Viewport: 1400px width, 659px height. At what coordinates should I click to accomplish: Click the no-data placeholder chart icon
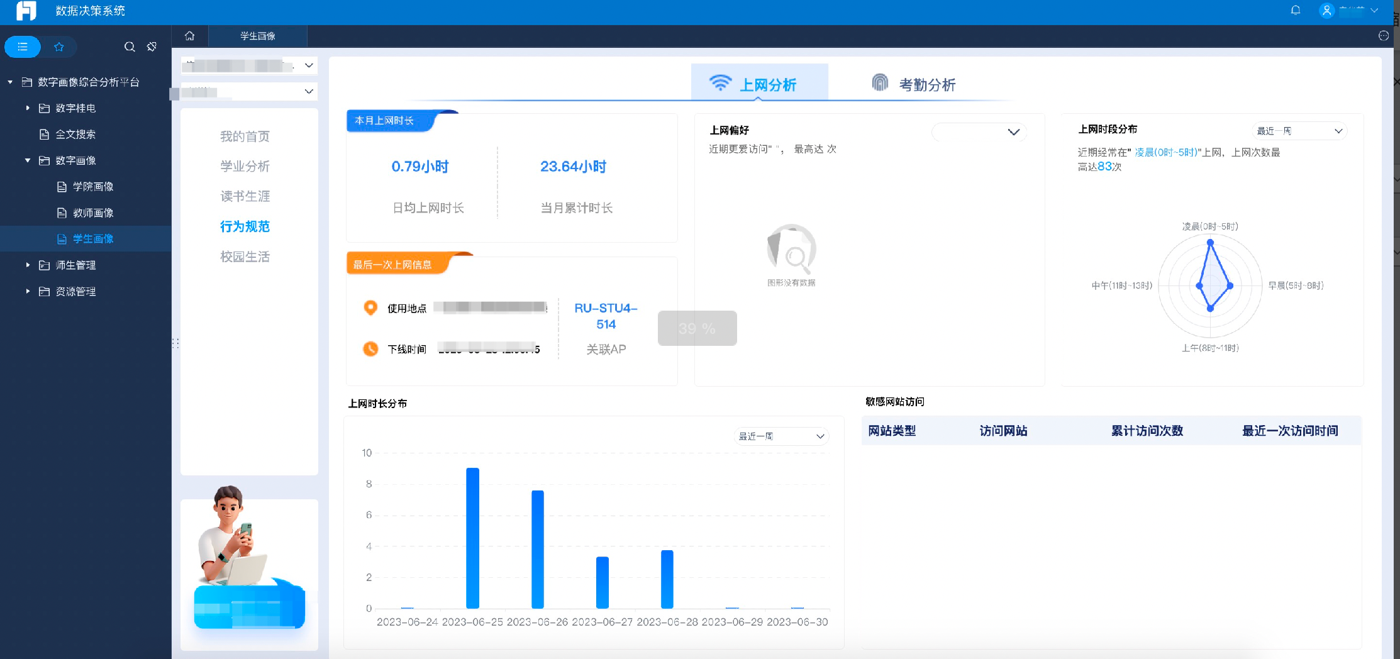point(791,249)
